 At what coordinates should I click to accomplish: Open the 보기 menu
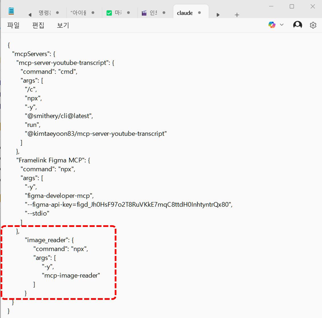coord(63,25)
